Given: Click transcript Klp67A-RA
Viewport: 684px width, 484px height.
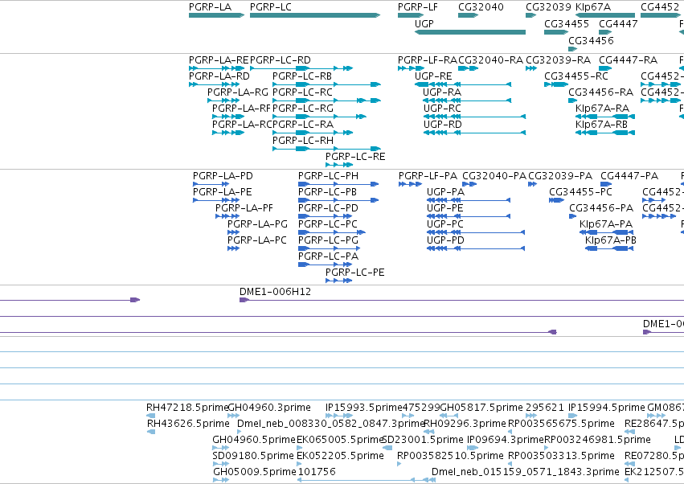Looking at the screenshot, I should coord(605,117).
